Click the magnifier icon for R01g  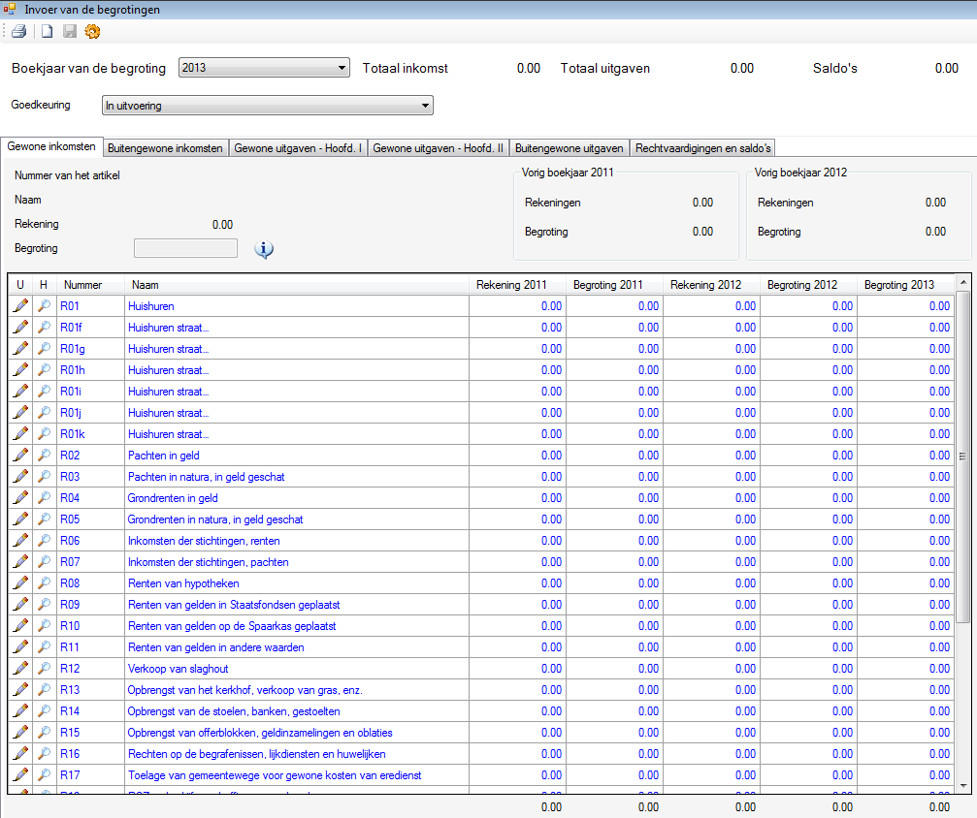(44, 349)
